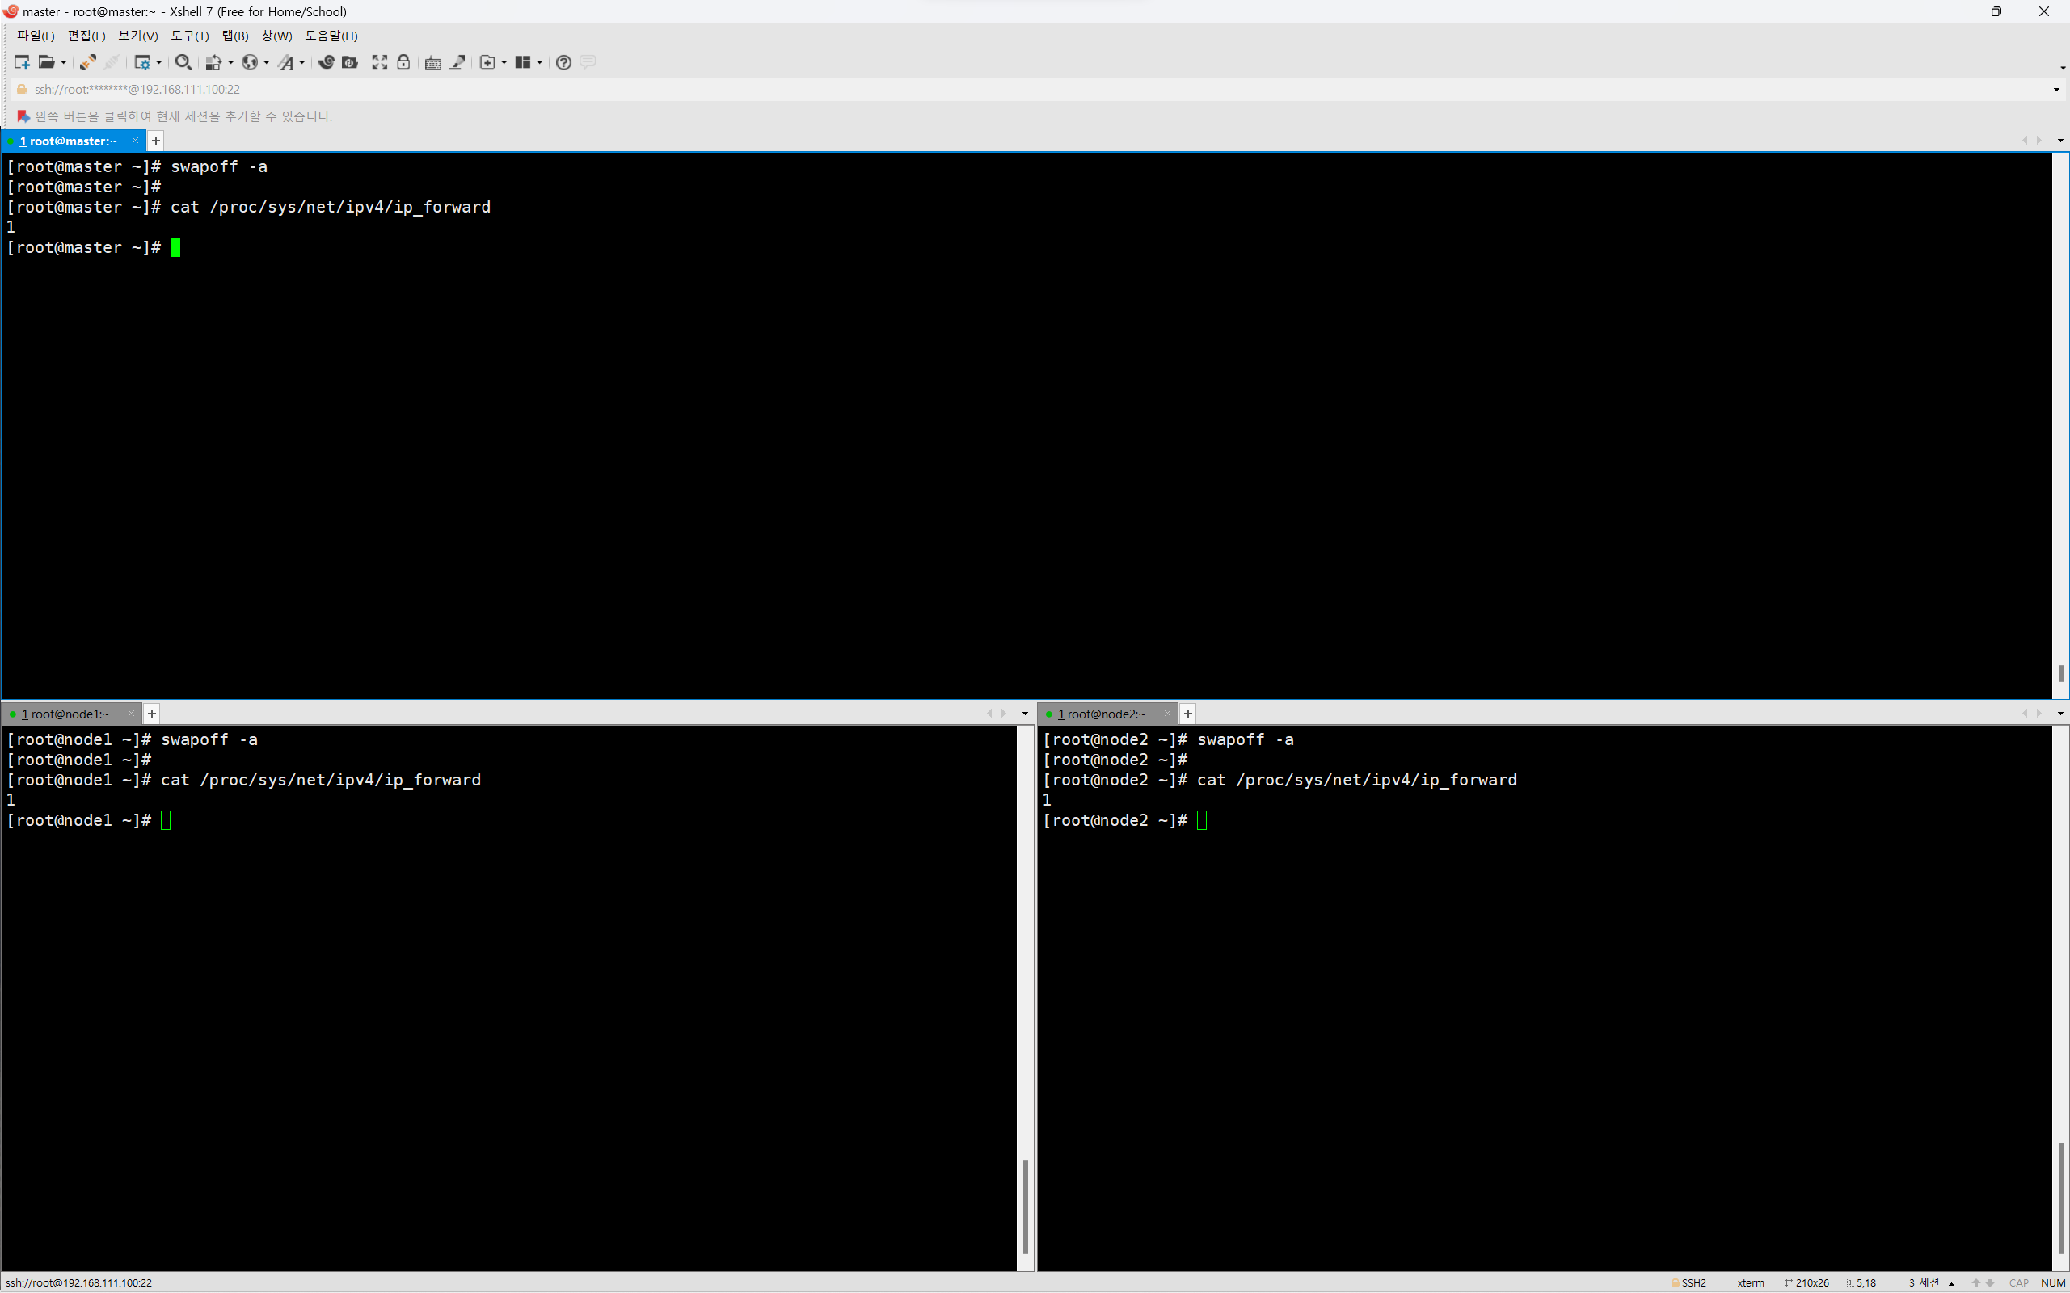Expand the layout arrangement dropdown arrow
The image size is (2070, 1293).
point(540,62)
